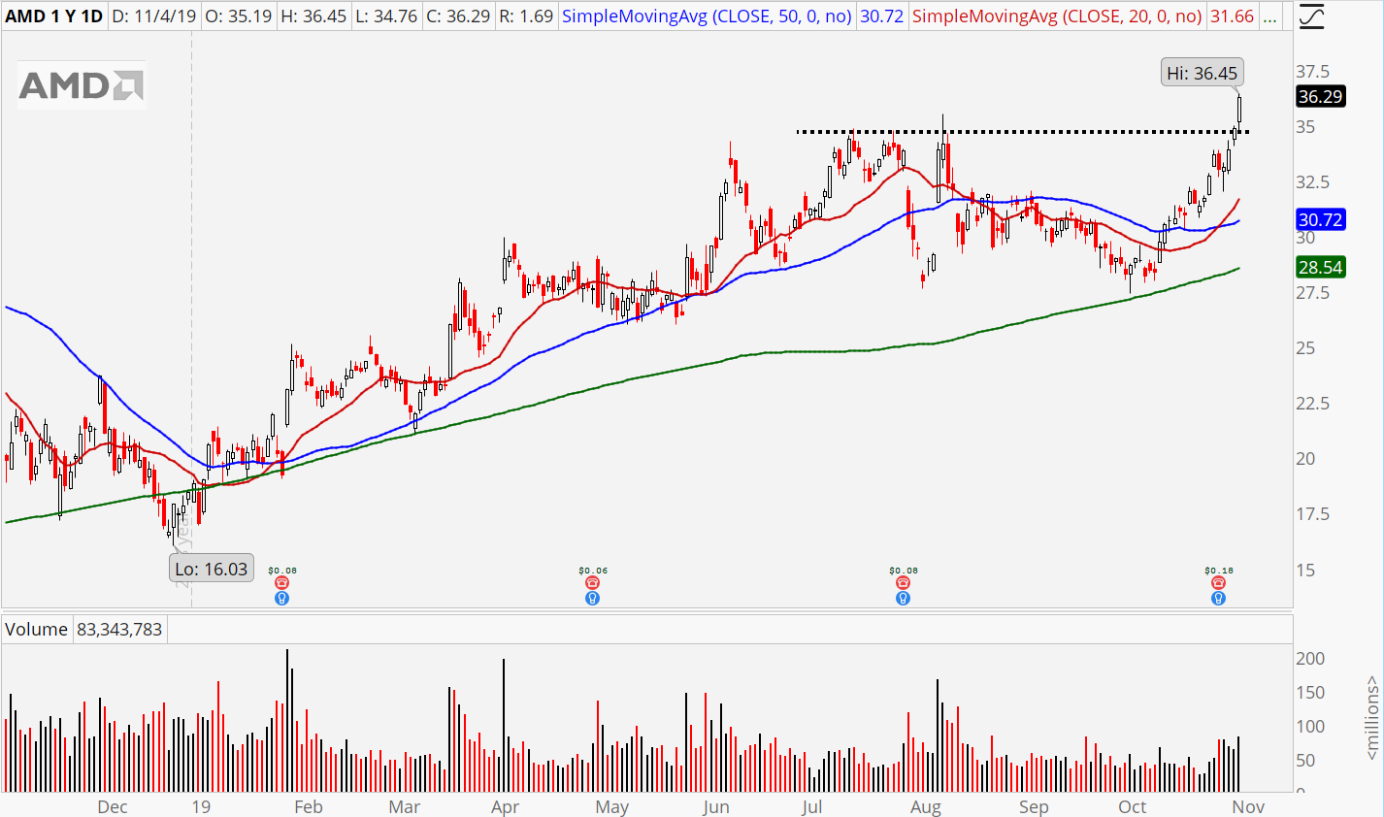The height and width of the screenshot is (817, 1384).
Task: Click the R: 1.69 range value
Action: click(x=526, y=16)
